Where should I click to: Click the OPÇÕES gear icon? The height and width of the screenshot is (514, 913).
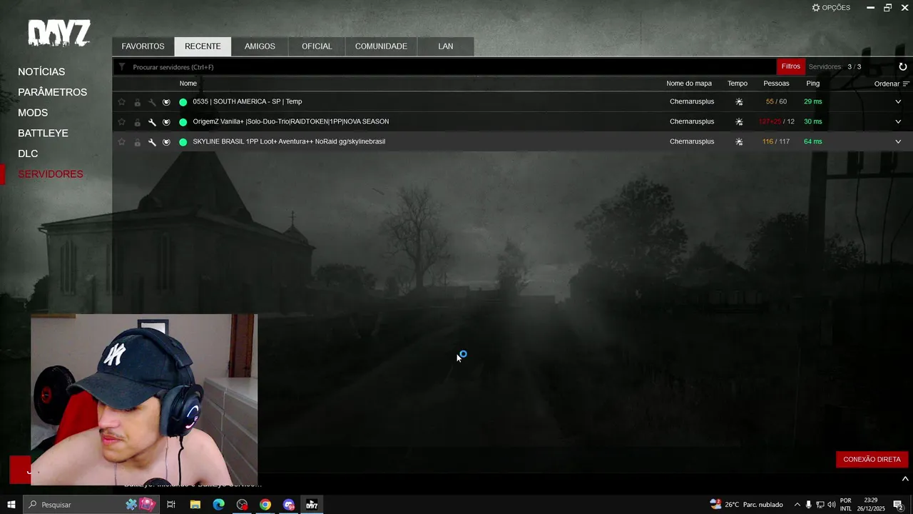coord(816,7)
